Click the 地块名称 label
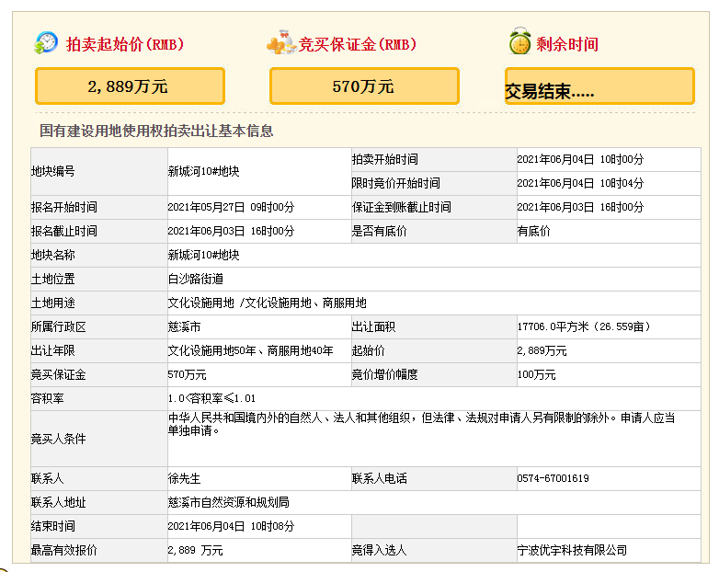This screenshot has height=572, width=719. pos(53,255)
